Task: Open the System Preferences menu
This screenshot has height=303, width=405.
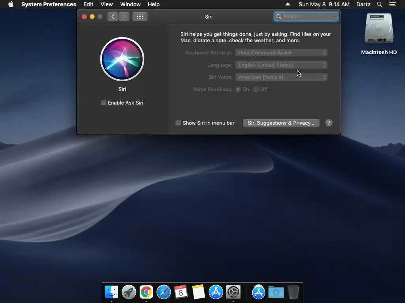Action: pos(49,4)
